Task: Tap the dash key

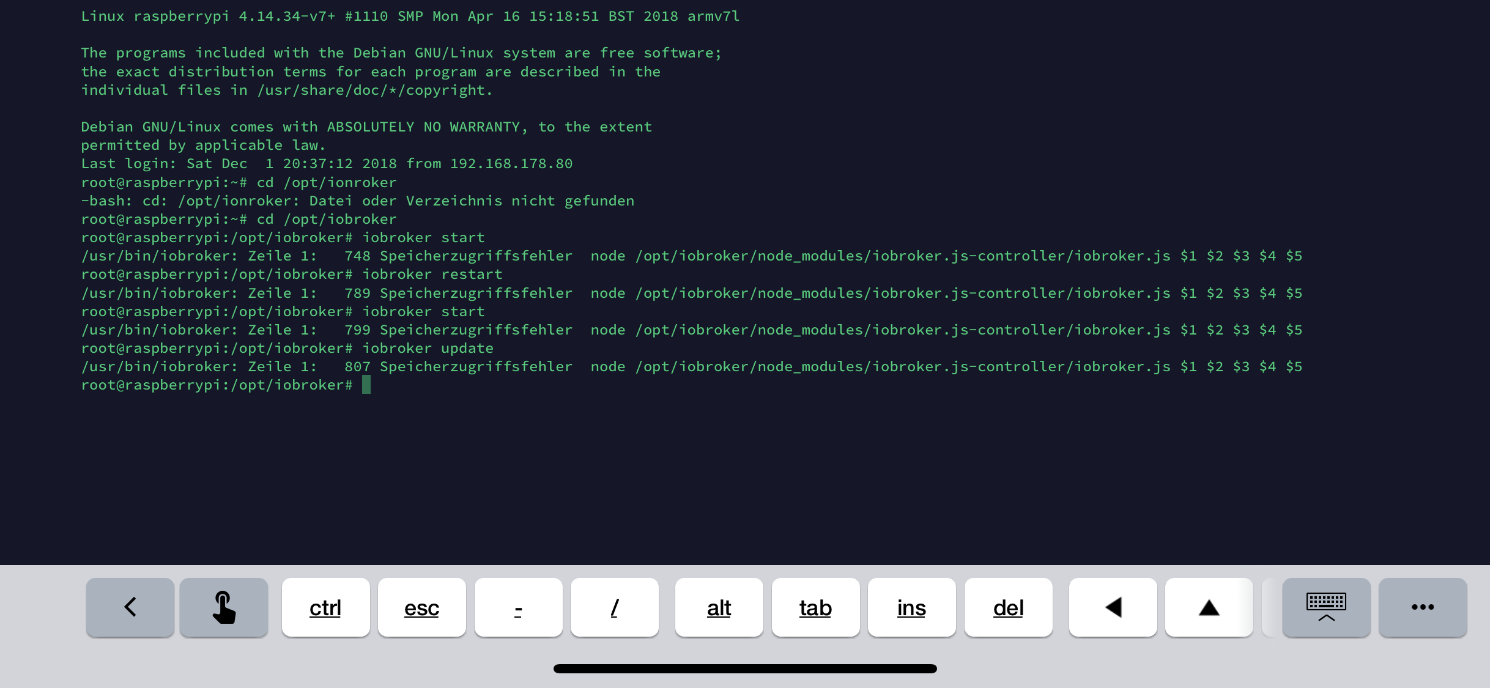Action: (x=518, y=607)
